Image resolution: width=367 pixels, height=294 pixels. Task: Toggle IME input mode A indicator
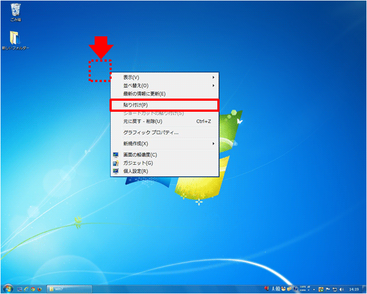[x=273, y=289]
